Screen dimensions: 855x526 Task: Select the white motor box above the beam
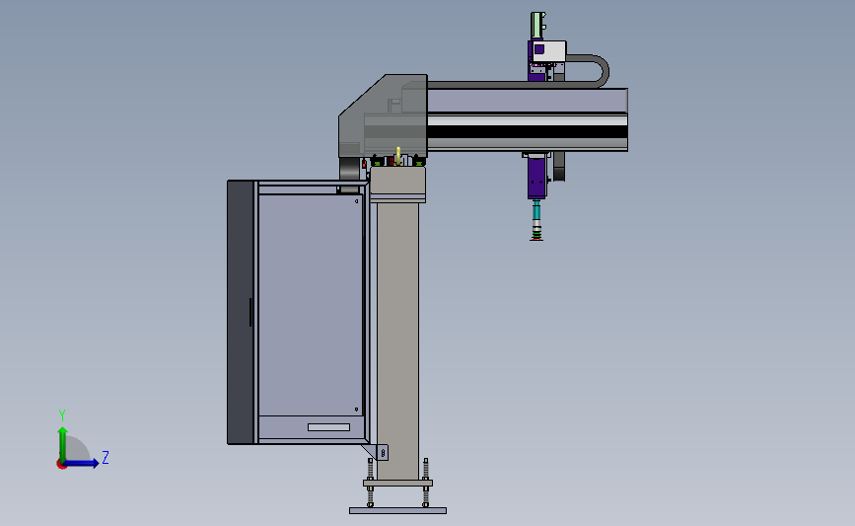point(549,52)
